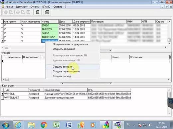Click the Комментарии column header
Screen dimensions: 173x129
click(x=66, y=90)
